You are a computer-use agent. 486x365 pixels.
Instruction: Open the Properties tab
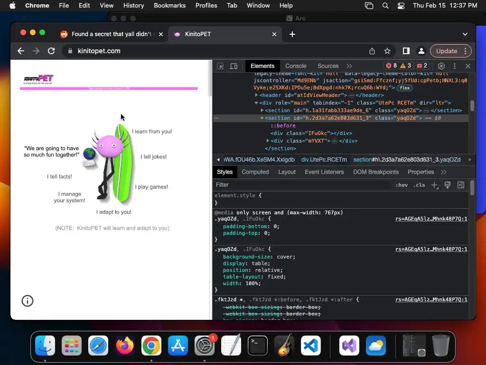[421, 172]
